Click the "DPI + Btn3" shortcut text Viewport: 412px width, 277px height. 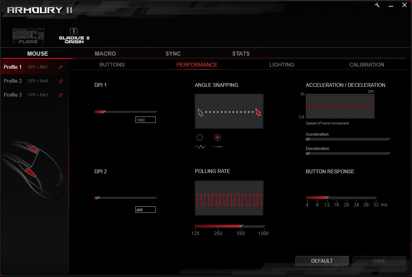38,95
